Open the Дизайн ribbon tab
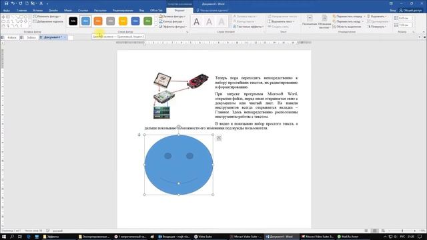 [53, 11]
